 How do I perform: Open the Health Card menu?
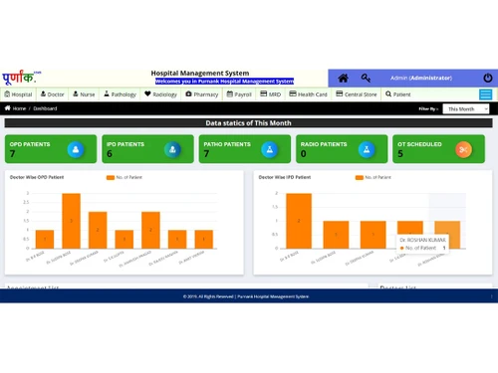(x=308, y=94)
